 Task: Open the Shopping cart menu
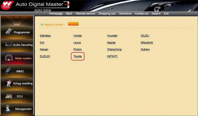(107, 14)
